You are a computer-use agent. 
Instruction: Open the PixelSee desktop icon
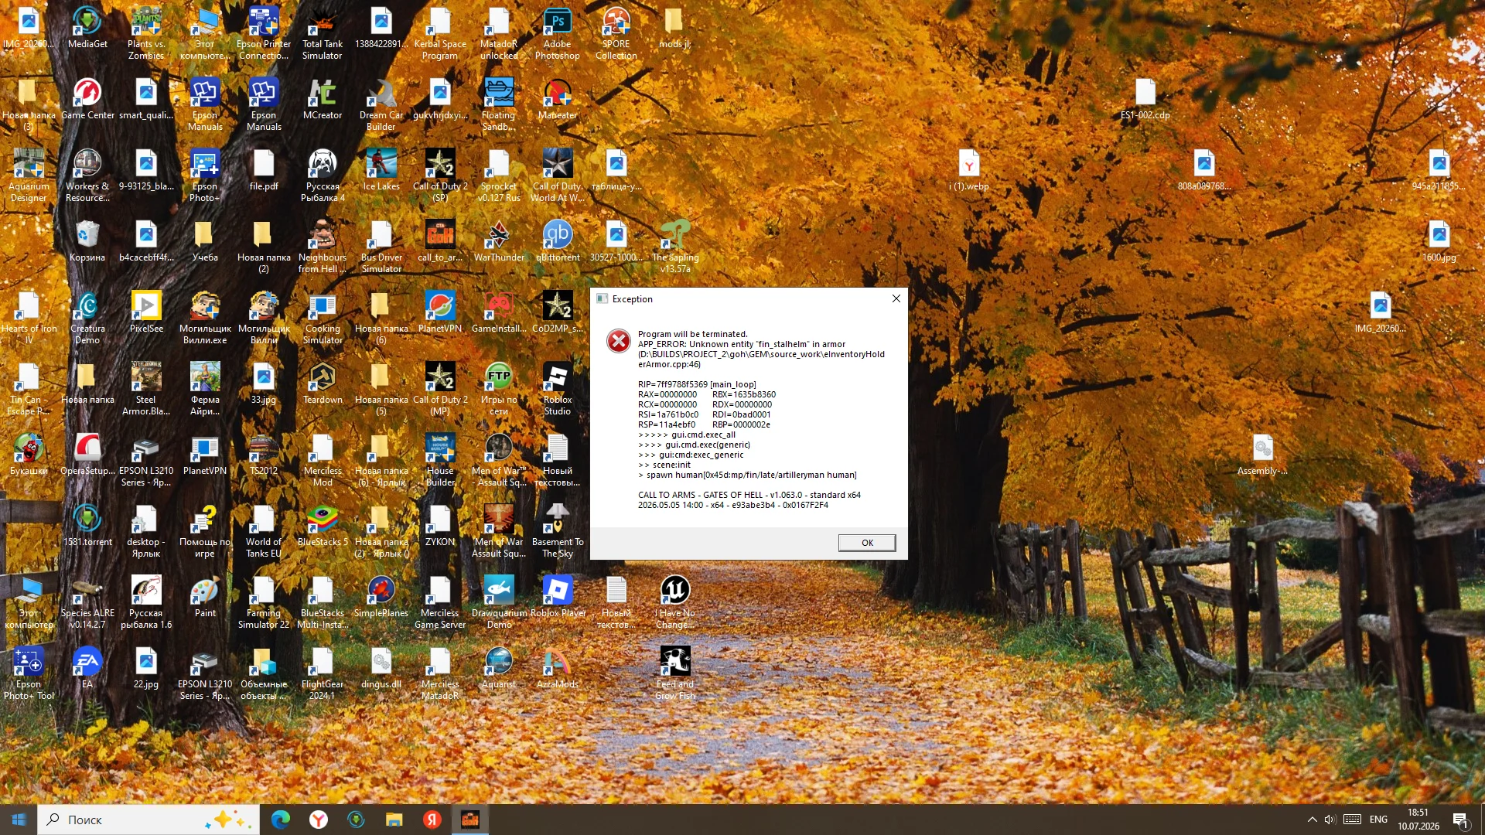[146, 312]
